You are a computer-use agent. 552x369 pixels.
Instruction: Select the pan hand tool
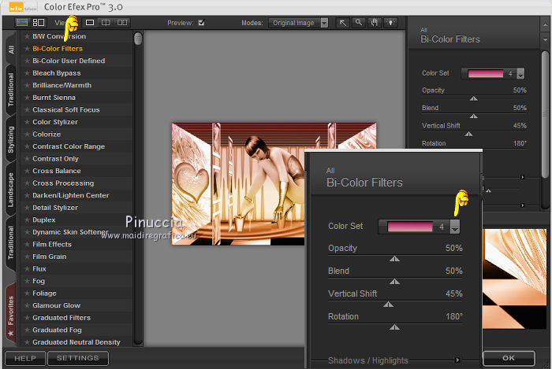[x=374, y=23]
